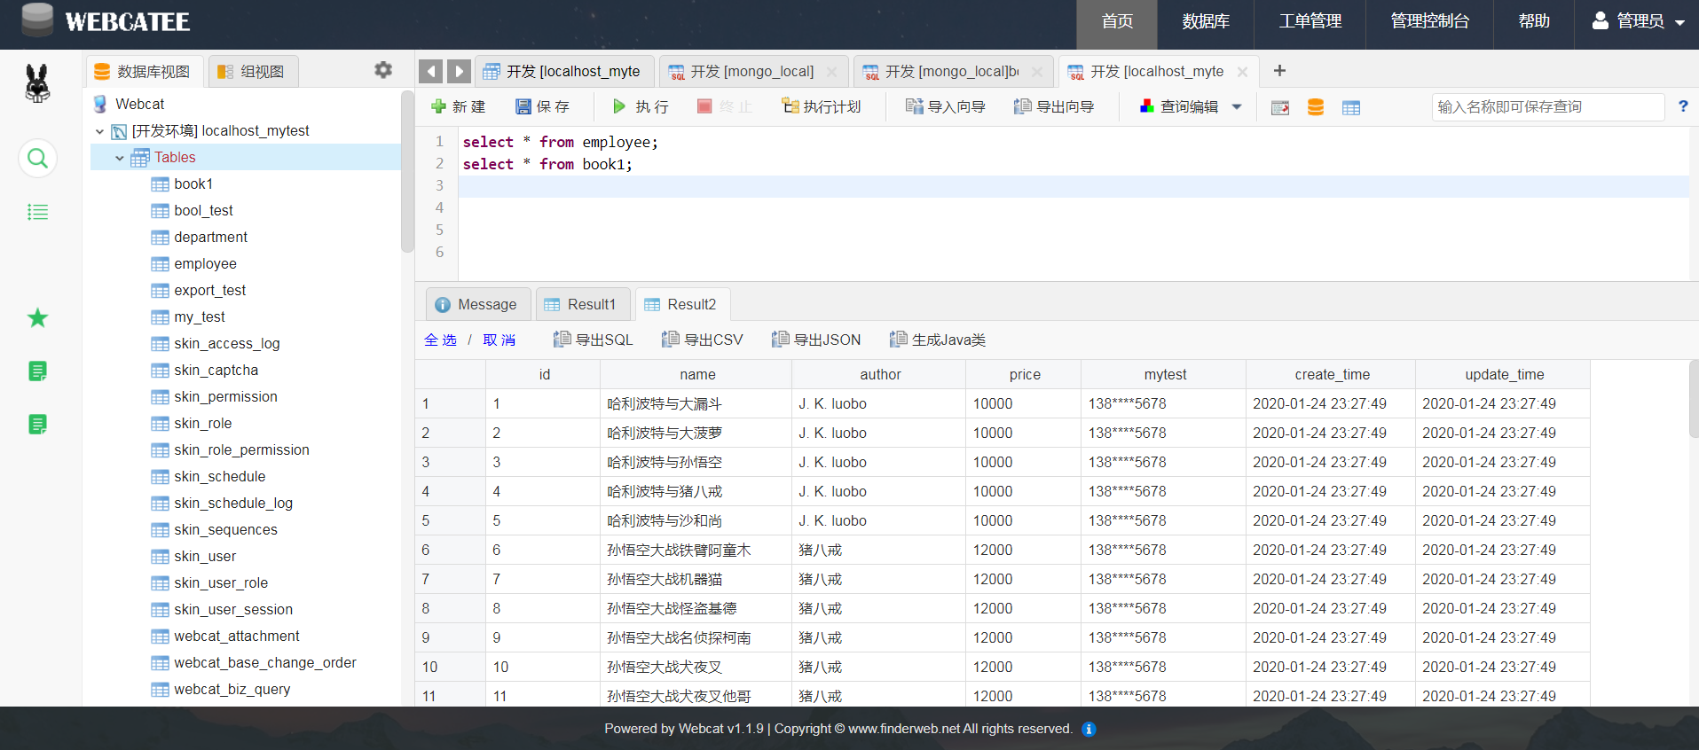
Task: Click the first localhost_myte tab
Action: (x=563, y=72)
